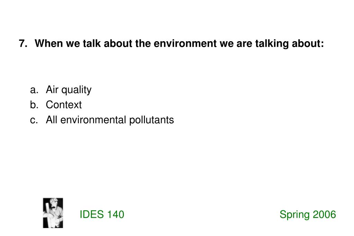The image size is (354, 236).
Task: Click the letter marker a.
Action: tap(34, 90)
